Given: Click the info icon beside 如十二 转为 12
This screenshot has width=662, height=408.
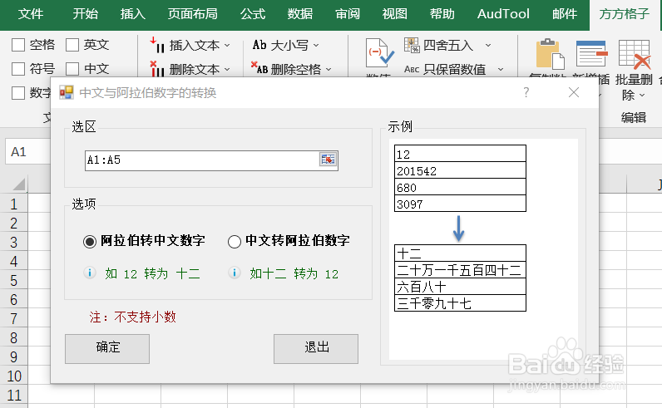Looking at the screenshot, I should (x=235, y=273).
